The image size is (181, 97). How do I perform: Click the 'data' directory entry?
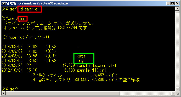click(x=81, y=56)
